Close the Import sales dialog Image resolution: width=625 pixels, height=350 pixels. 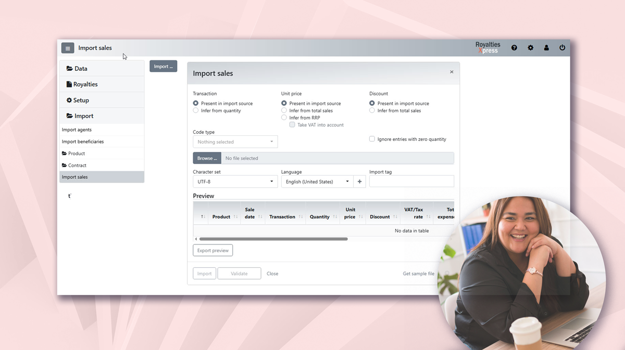(x=452, y=72)
